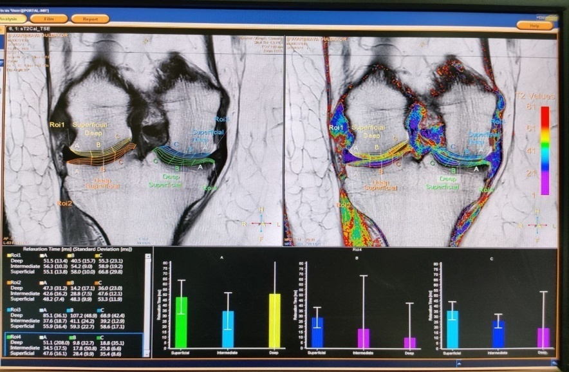Open the Report tab
569x372 pixels.
(x=90, y=19)
